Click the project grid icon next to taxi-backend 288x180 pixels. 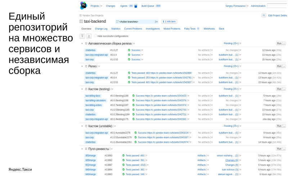pos(81,22)
